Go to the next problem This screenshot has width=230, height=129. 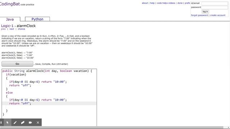coord(12,29)
